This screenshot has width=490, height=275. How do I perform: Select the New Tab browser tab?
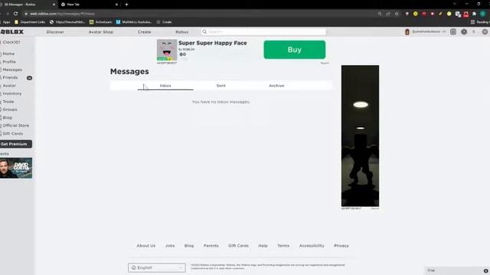(x=90, y=5)
